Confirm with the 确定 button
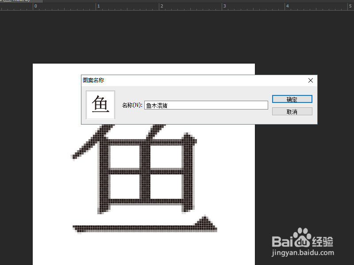Screen dimensions: 354x265 [292, 99]
